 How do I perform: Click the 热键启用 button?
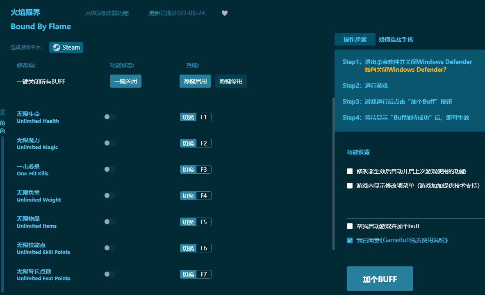coord(195,81)
